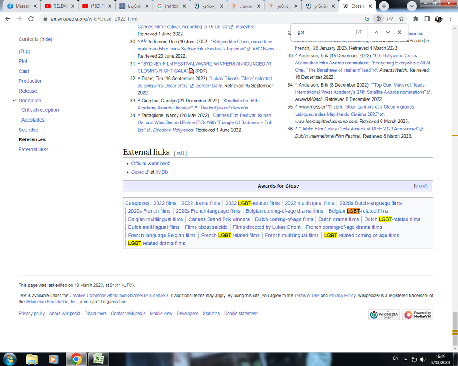
Task: Go to Release section in contents
Action: [x=28, y=91]
